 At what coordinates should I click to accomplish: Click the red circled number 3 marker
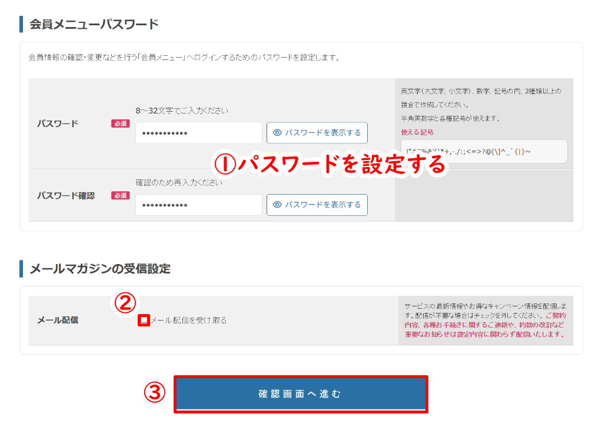click(154, 393)
